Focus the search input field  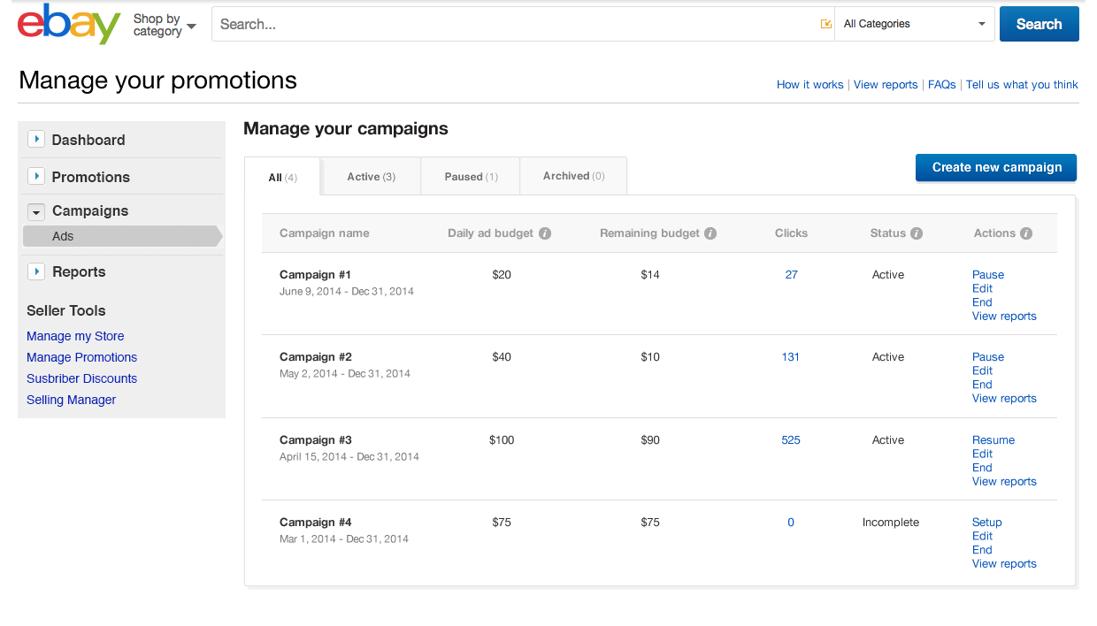513,24
